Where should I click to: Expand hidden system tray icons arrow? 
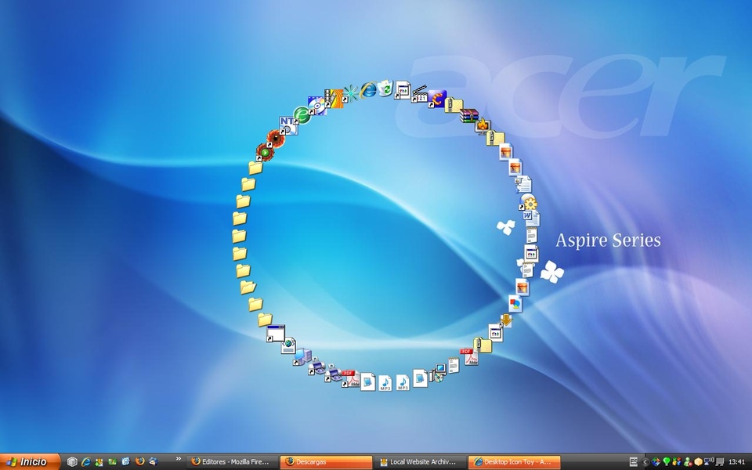click(x=645, y=462)
